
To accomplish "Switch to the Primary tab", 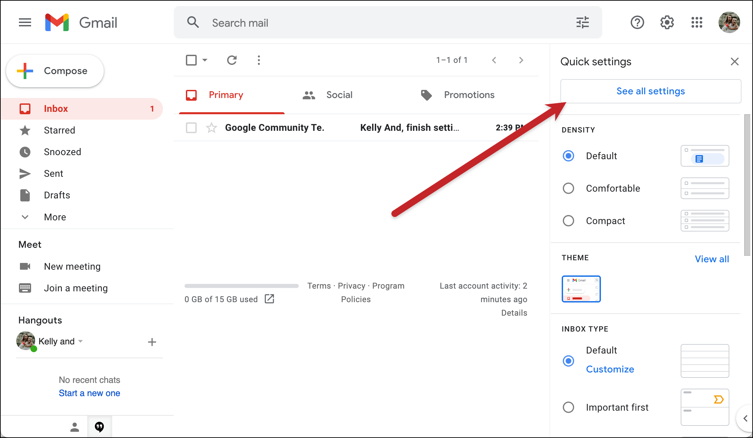I will pos(232,95).
